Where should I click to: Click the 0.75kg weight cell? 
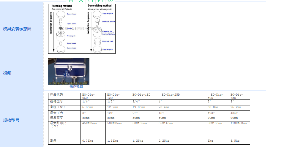[93, 142]
